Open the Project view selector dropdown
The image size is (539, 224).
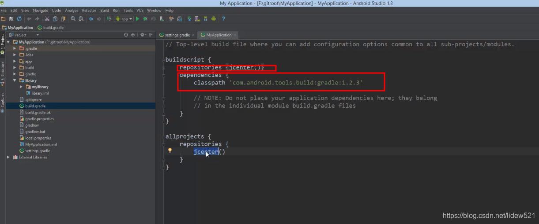pyautogui.click(x=24, y=35)
